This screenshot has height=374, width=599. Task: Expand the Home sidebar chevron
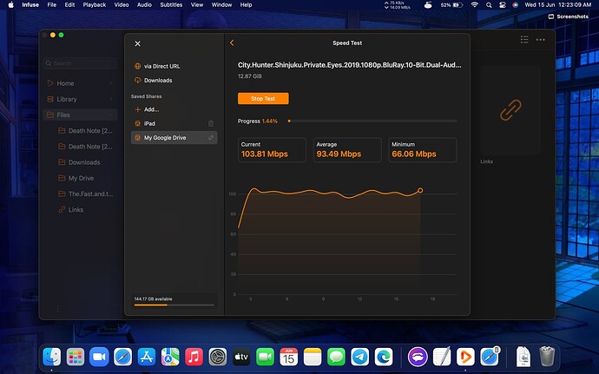click(x=111, y=83)
